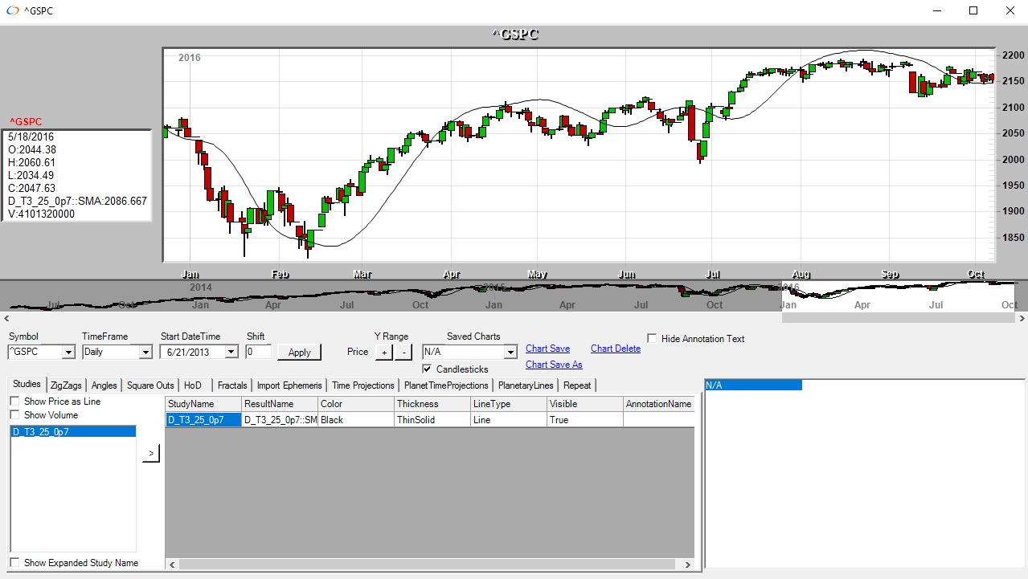Enable the Show Volume checkbox

click(x=14, y=415)
